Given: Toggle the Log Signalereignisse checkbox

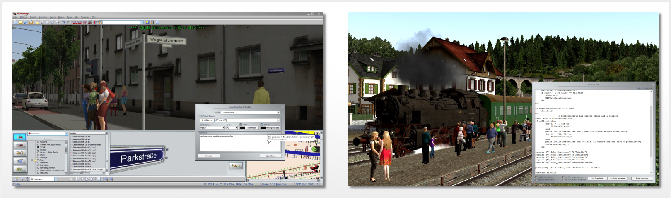Looking at the screenshot, I should (x=536, y=177).
